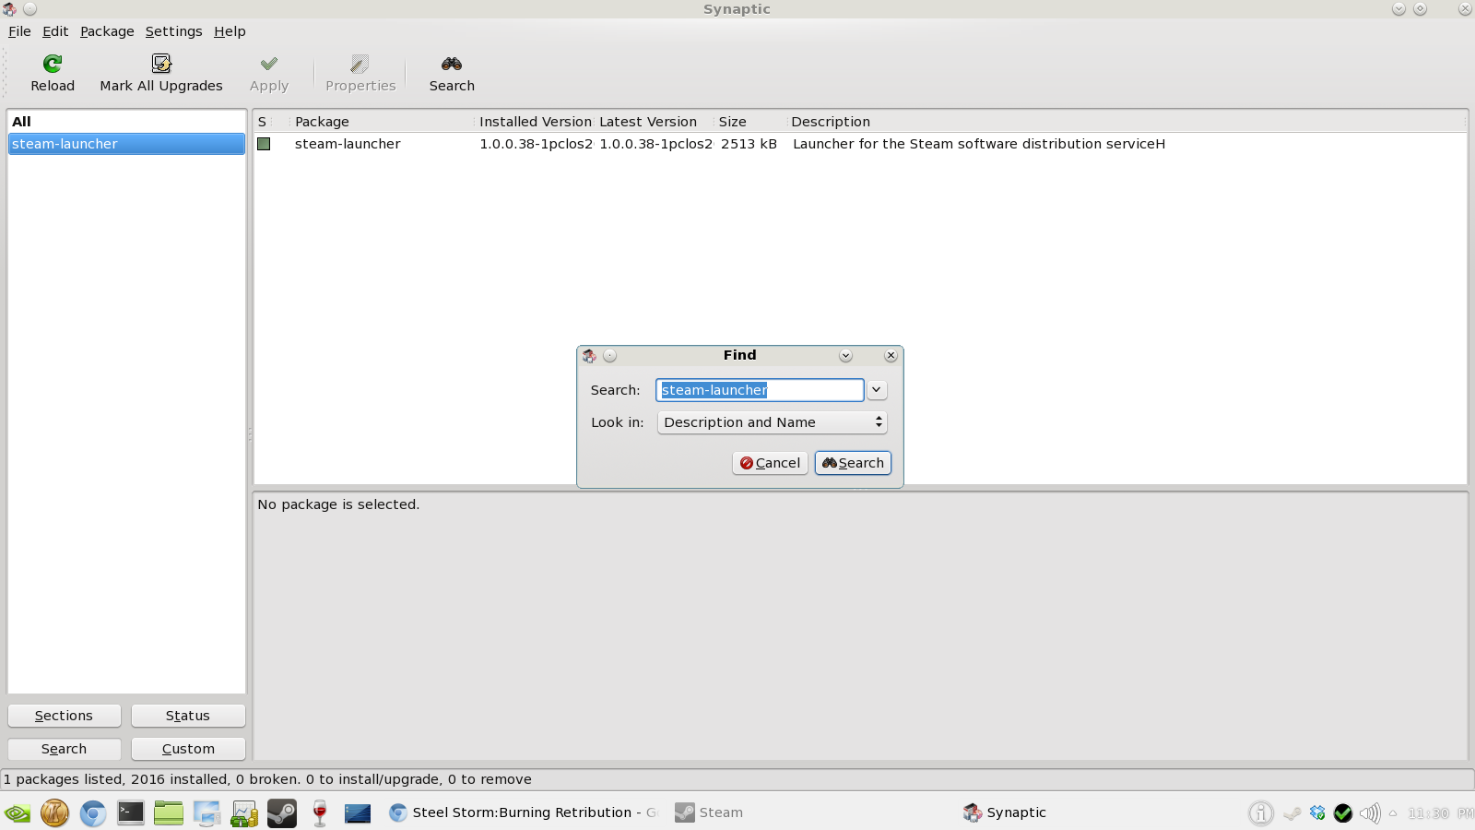Image resolution: width=1475 pixels, height=830 pixels.
Task: Click the Search button in Find dialog
Action: tap(853, 463)
